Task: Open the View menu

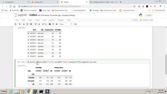Action: 30,20
